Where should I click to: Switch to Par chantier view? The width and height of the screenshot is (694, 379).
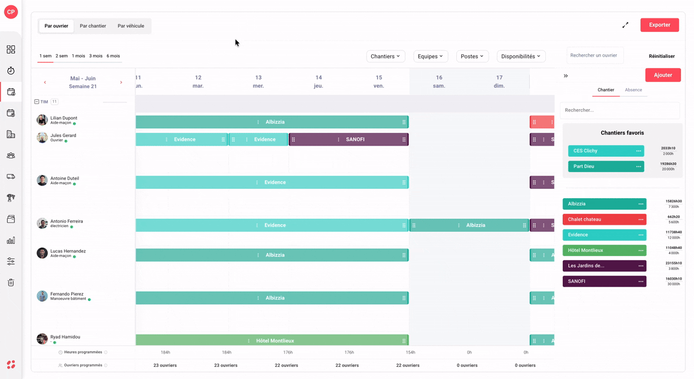pyautogui.click(x=93, y=26)
